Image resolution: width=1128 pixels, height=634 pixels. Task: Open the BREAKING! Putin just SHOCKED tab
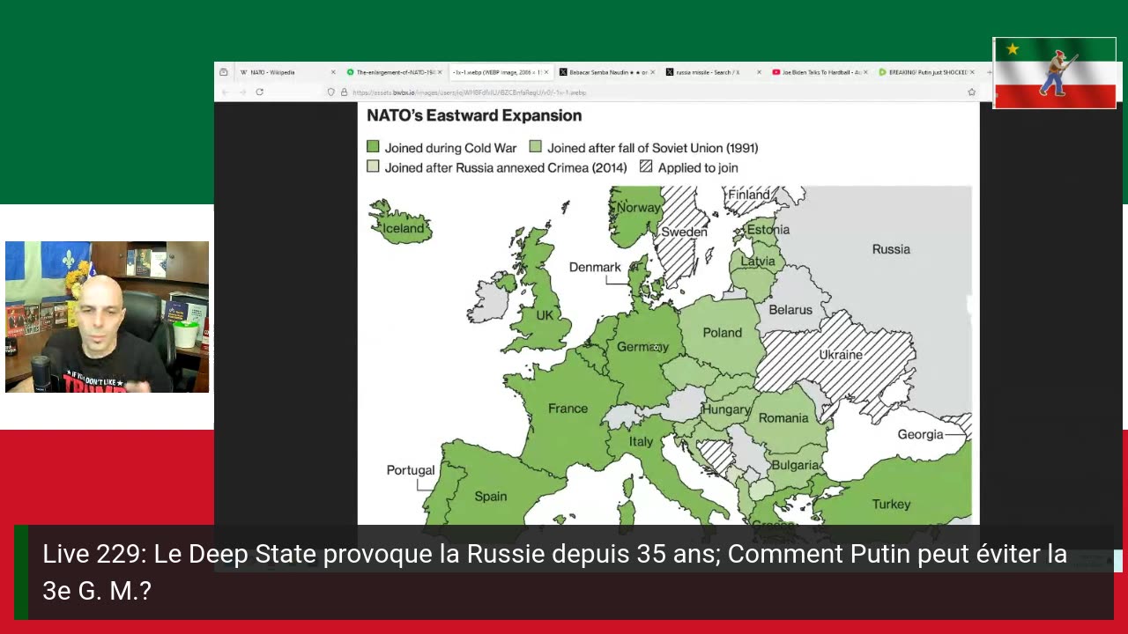tap(926, 72)
